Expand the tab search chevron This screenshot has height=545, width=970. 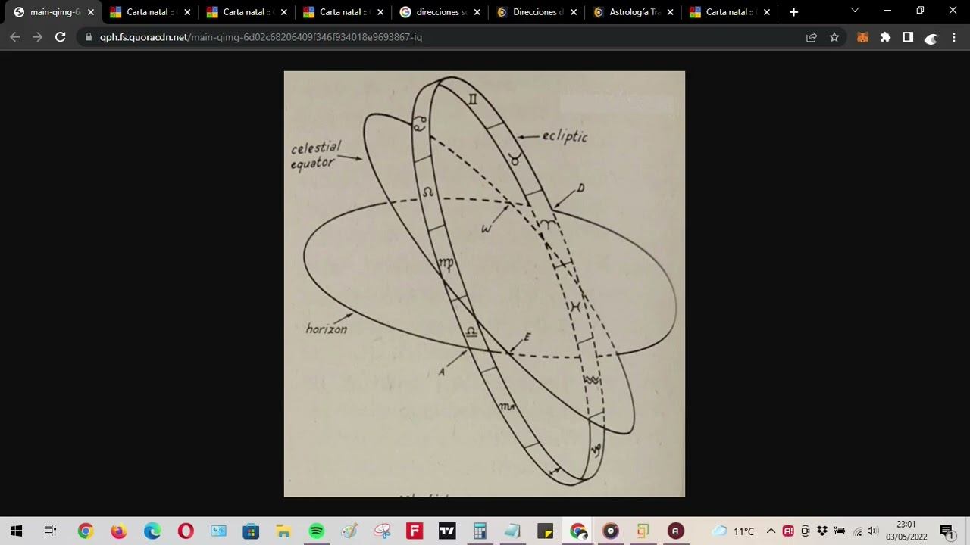tap(855, 11)
